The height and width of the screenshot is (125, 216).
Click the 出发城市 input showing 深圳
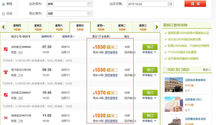pyautogui.click(x=70, y=4)
